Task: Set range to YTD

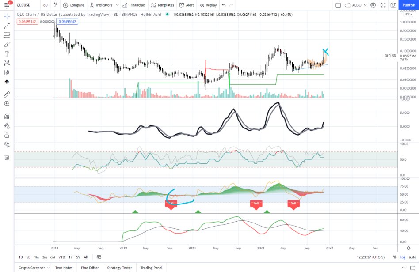Action: [x=62, y=257]
